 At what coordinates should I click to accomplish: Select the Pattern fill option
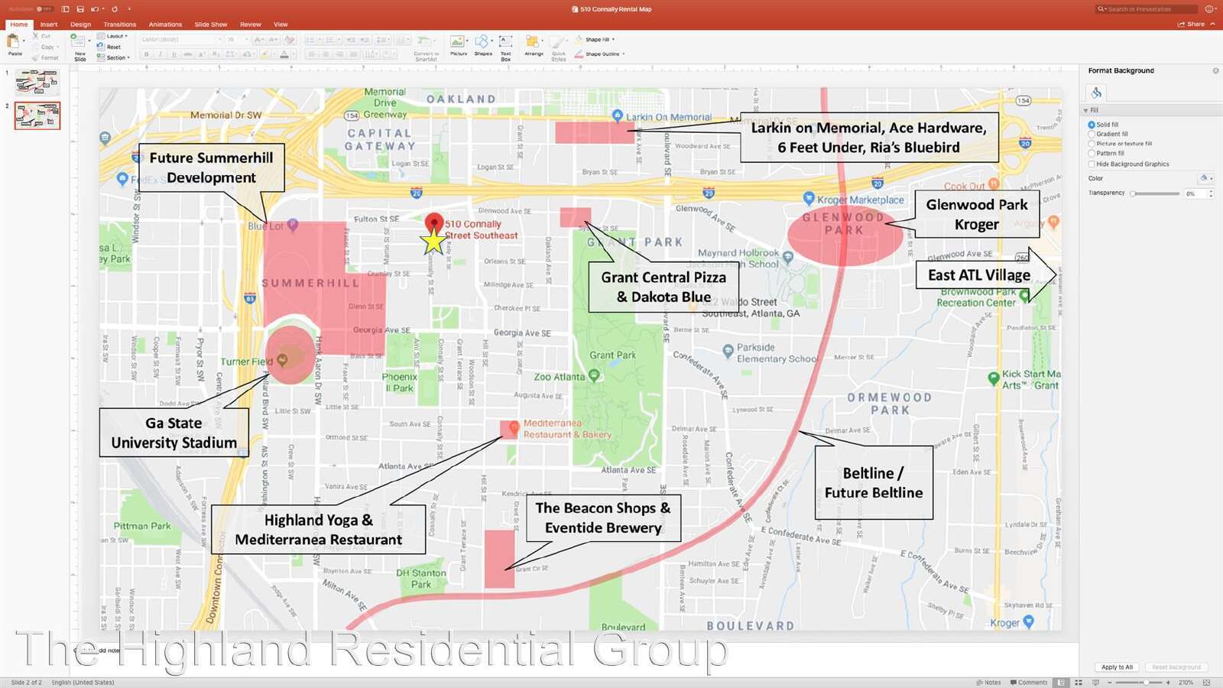(x=1106, y=153)
